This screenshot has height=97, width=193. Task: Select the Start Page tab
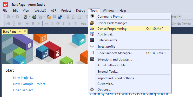(x=9, y=32)
